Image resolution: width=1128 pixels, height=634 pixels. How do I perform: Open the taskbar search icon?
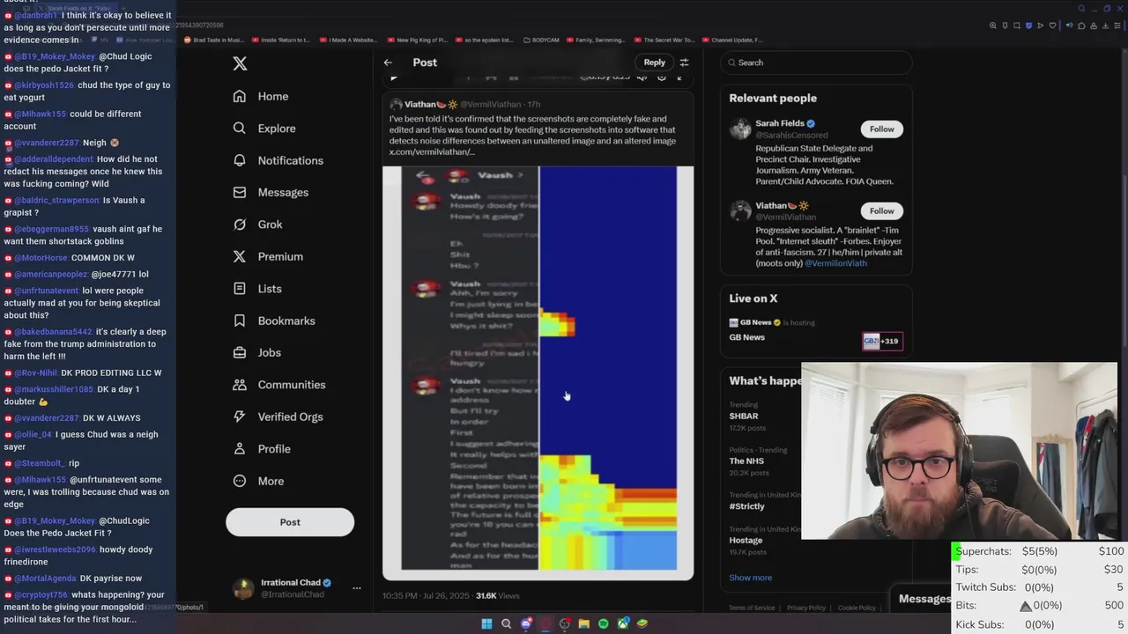(506, 623)
